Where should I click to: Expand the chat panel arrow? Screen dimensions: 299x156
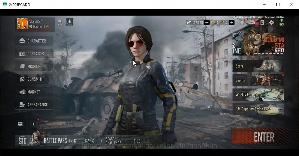[x=33, y=124]
